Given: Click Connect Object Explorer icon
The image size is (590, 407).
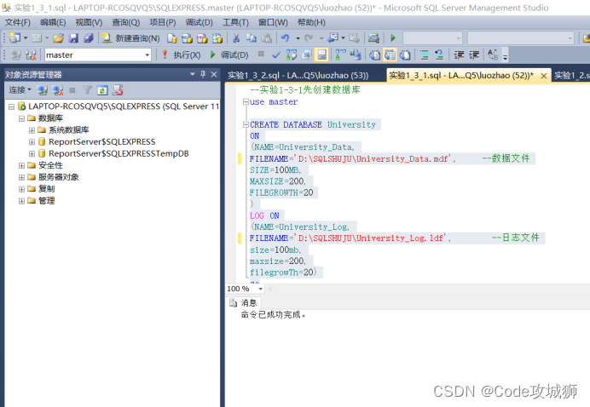Looking at the screenshot, I should pyautogui.click(x=43, y=90).
